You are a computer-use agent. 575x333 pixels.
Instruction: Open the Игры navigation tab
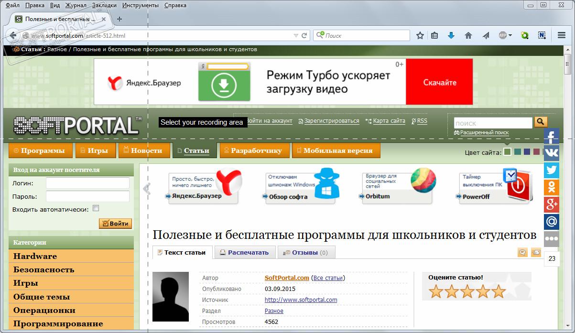pos(95,150)
